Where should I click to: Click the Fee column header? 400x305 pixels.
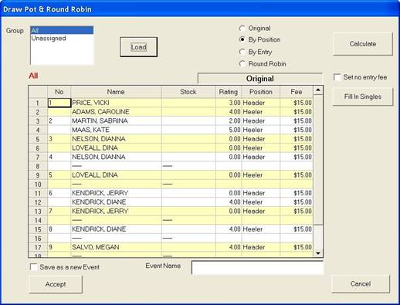pos(297,92)
